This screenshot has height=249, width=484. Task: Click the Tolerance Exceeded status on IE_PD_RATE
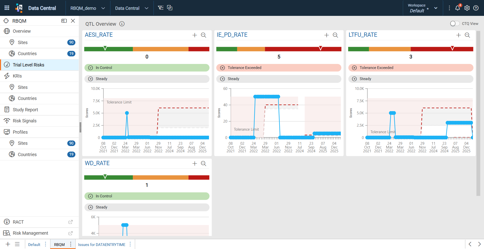[279, 68]
